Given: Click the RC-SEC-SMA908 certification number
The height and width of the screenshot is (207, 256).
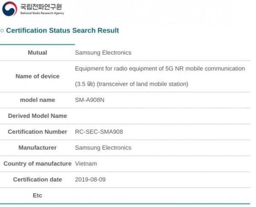Looking at the screenshot, I should click(98, 132).
